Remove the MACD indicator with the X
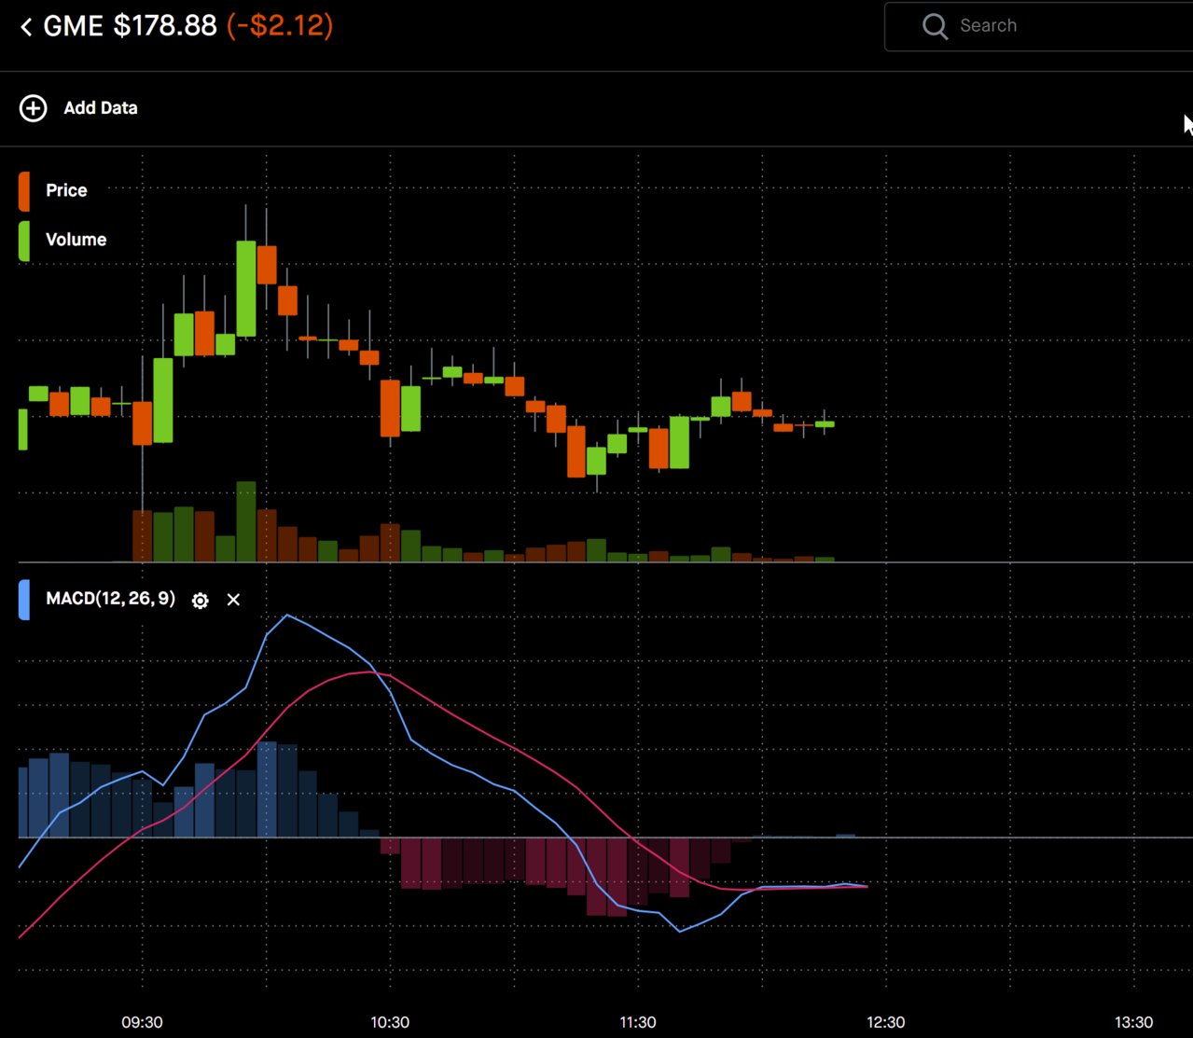Screen dimensions: 1193x1038 [x=233, y=600]
